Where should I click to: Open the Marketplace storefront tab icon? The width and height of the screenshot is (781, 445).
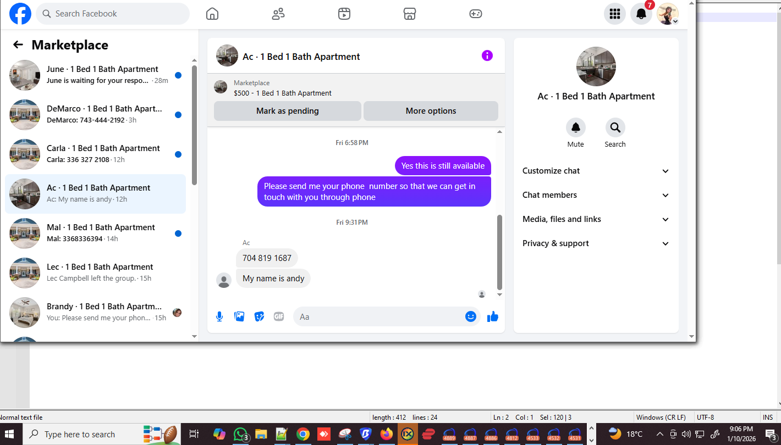click(x=410, y=14)
